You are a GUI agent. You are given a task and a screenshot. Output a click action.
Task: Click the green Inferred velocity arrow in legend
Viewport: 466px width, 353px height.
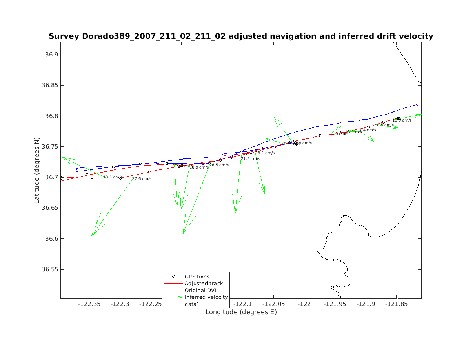pos(173,297)
